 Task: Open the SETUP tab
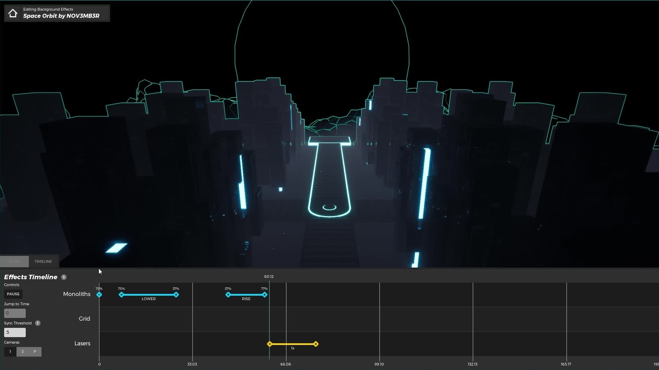[14, 261]
